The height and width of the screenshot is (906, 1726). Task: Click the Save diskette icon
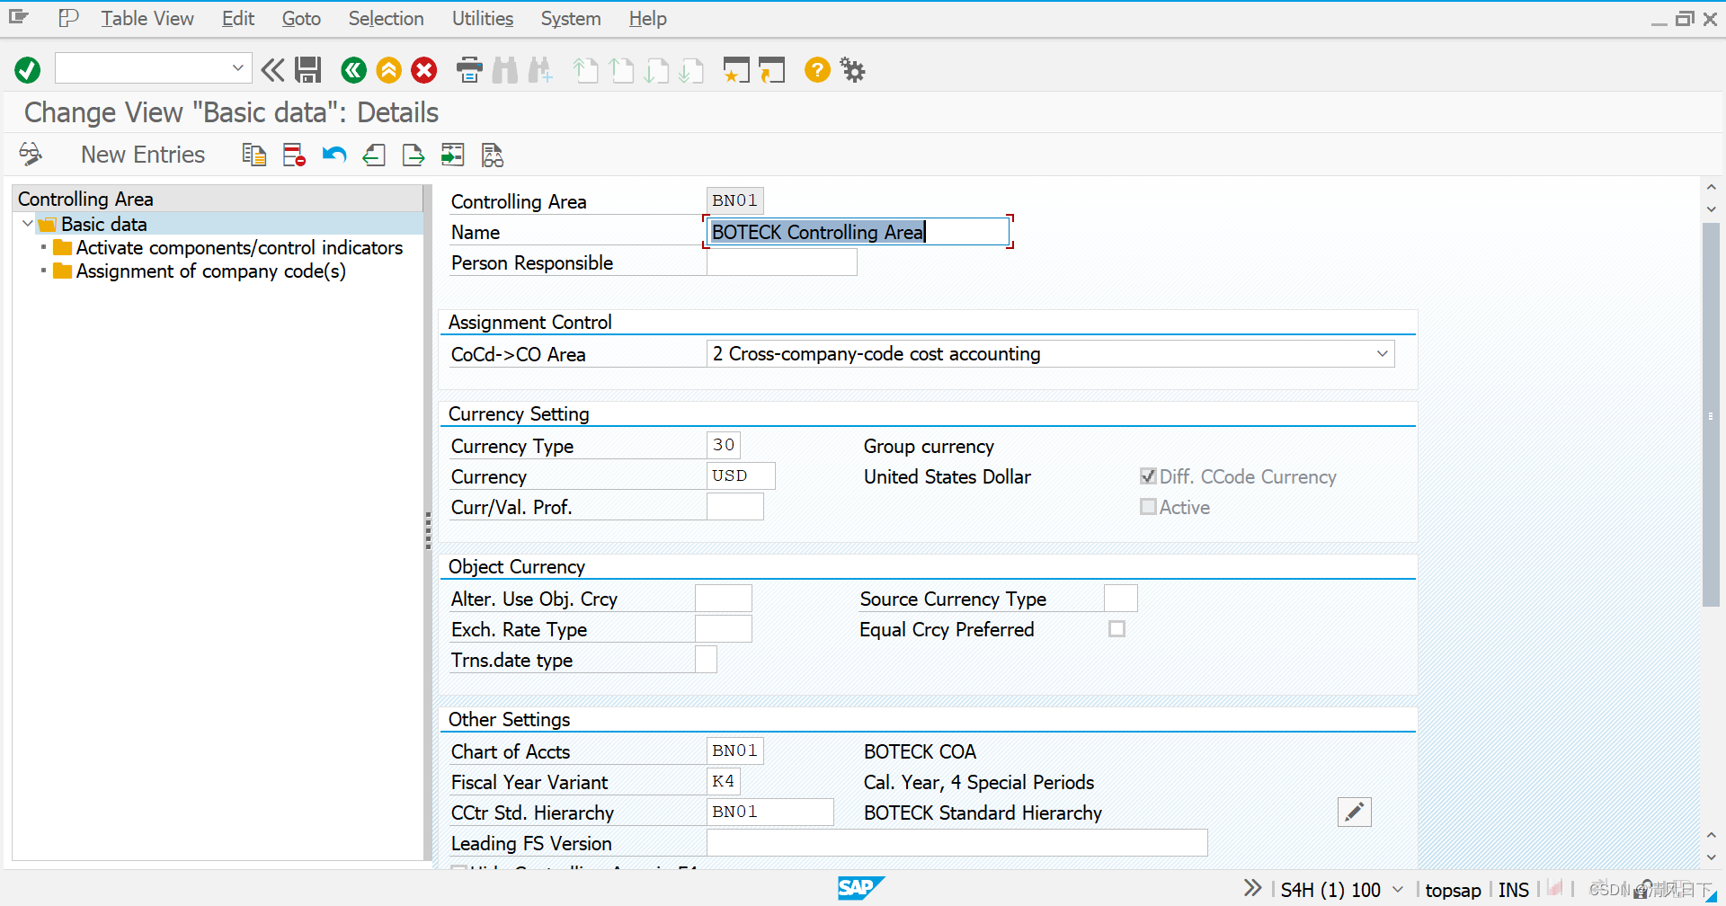tap(308, 70)
